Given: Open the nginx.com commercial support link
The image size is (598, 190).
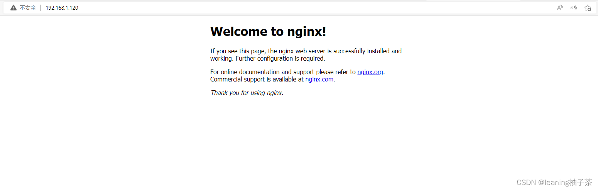Looking at the screenshot, I should point(319,80).
